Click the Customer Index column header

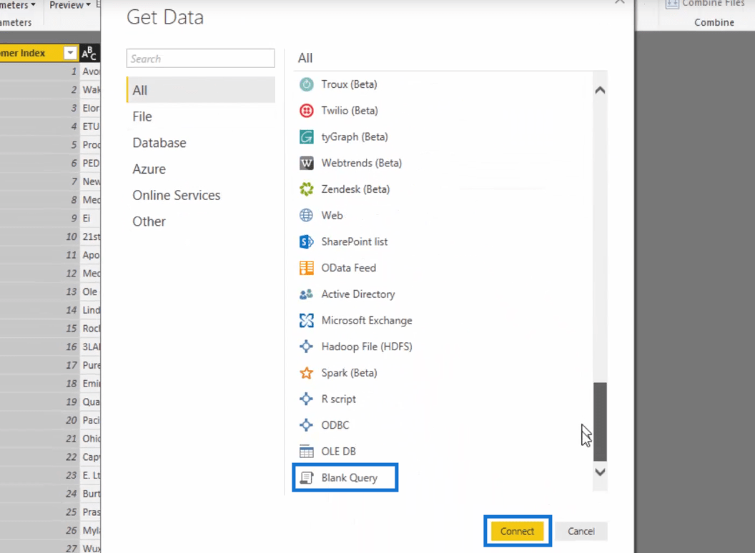pos(39,53)
